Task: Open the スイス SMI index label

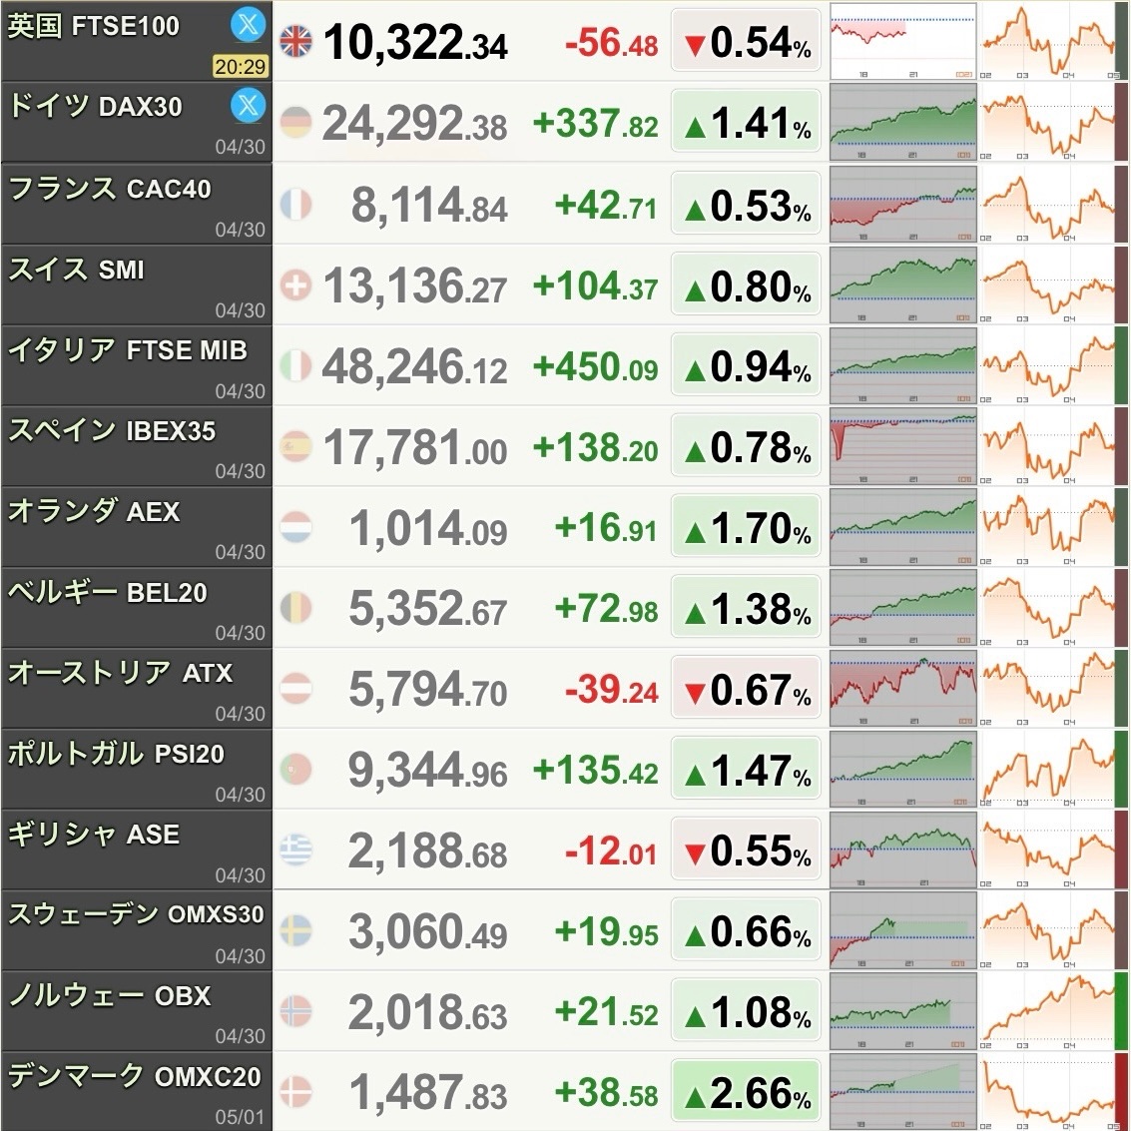Action: click(x=77, y=270)
